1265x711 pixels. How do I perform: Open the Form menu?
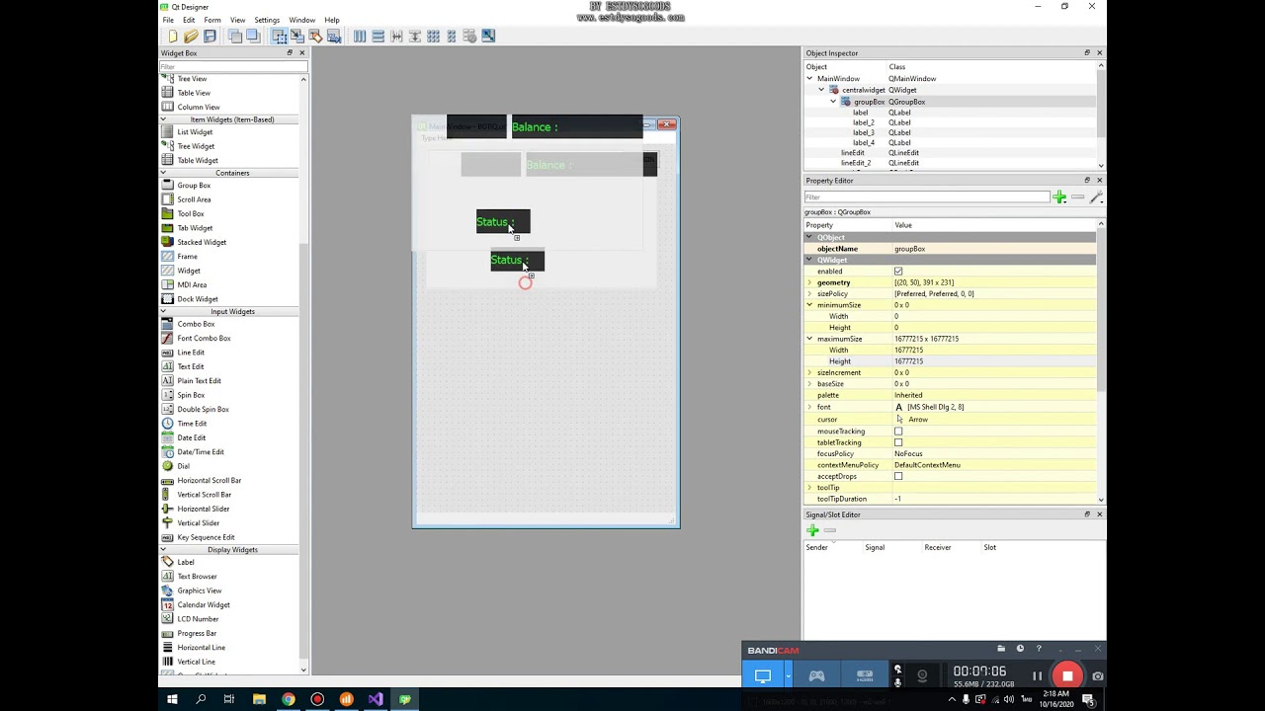212,20
